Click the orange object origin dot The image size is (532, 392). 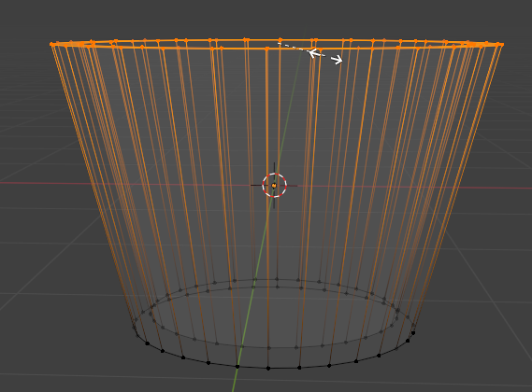click(274, 186)
